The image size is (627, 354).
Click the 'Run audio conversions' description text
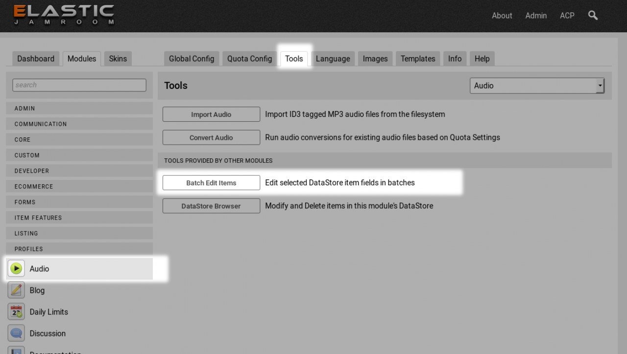(x=383, y=137)
